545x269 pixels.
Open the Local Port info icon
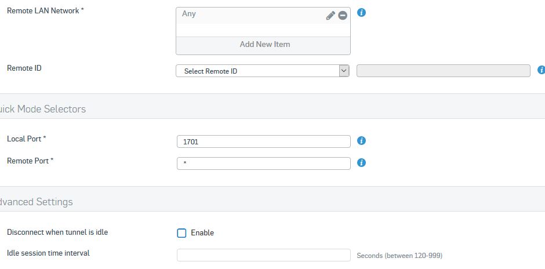click(x=361, y=141)
